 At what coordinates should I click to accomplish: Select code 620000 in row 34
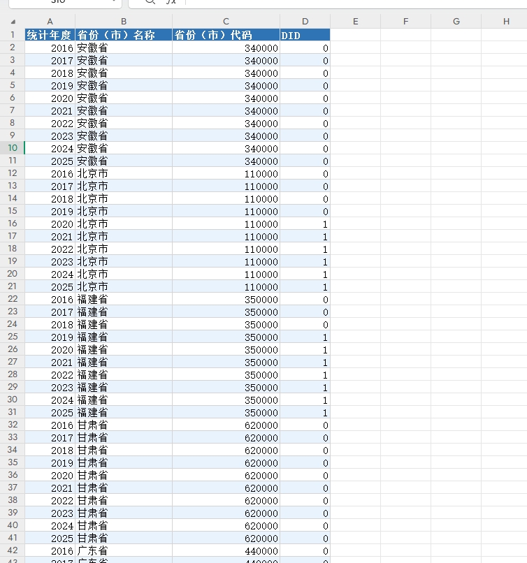226,450
